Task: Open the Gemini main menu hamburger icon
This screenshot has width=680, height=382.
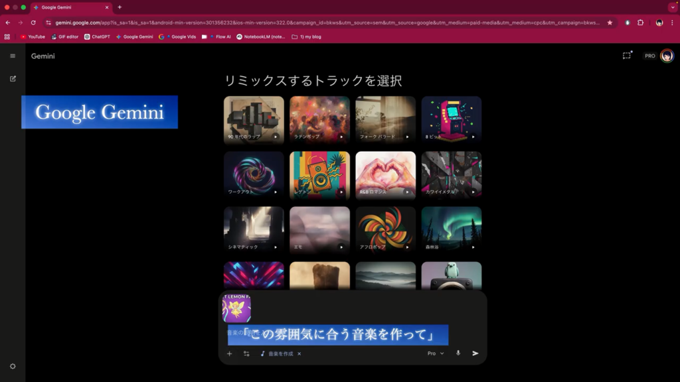Action: 13,56
